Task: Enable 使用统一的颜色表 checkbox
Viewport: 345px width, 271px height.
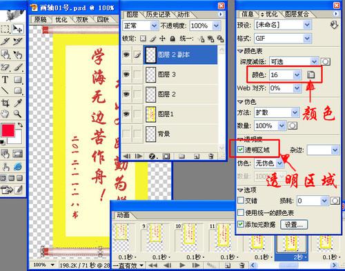Action: pos(241,212)
